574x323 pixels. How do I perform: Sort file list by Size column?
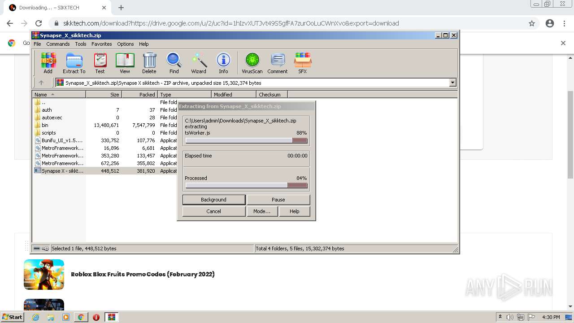(x=104, y=94)
